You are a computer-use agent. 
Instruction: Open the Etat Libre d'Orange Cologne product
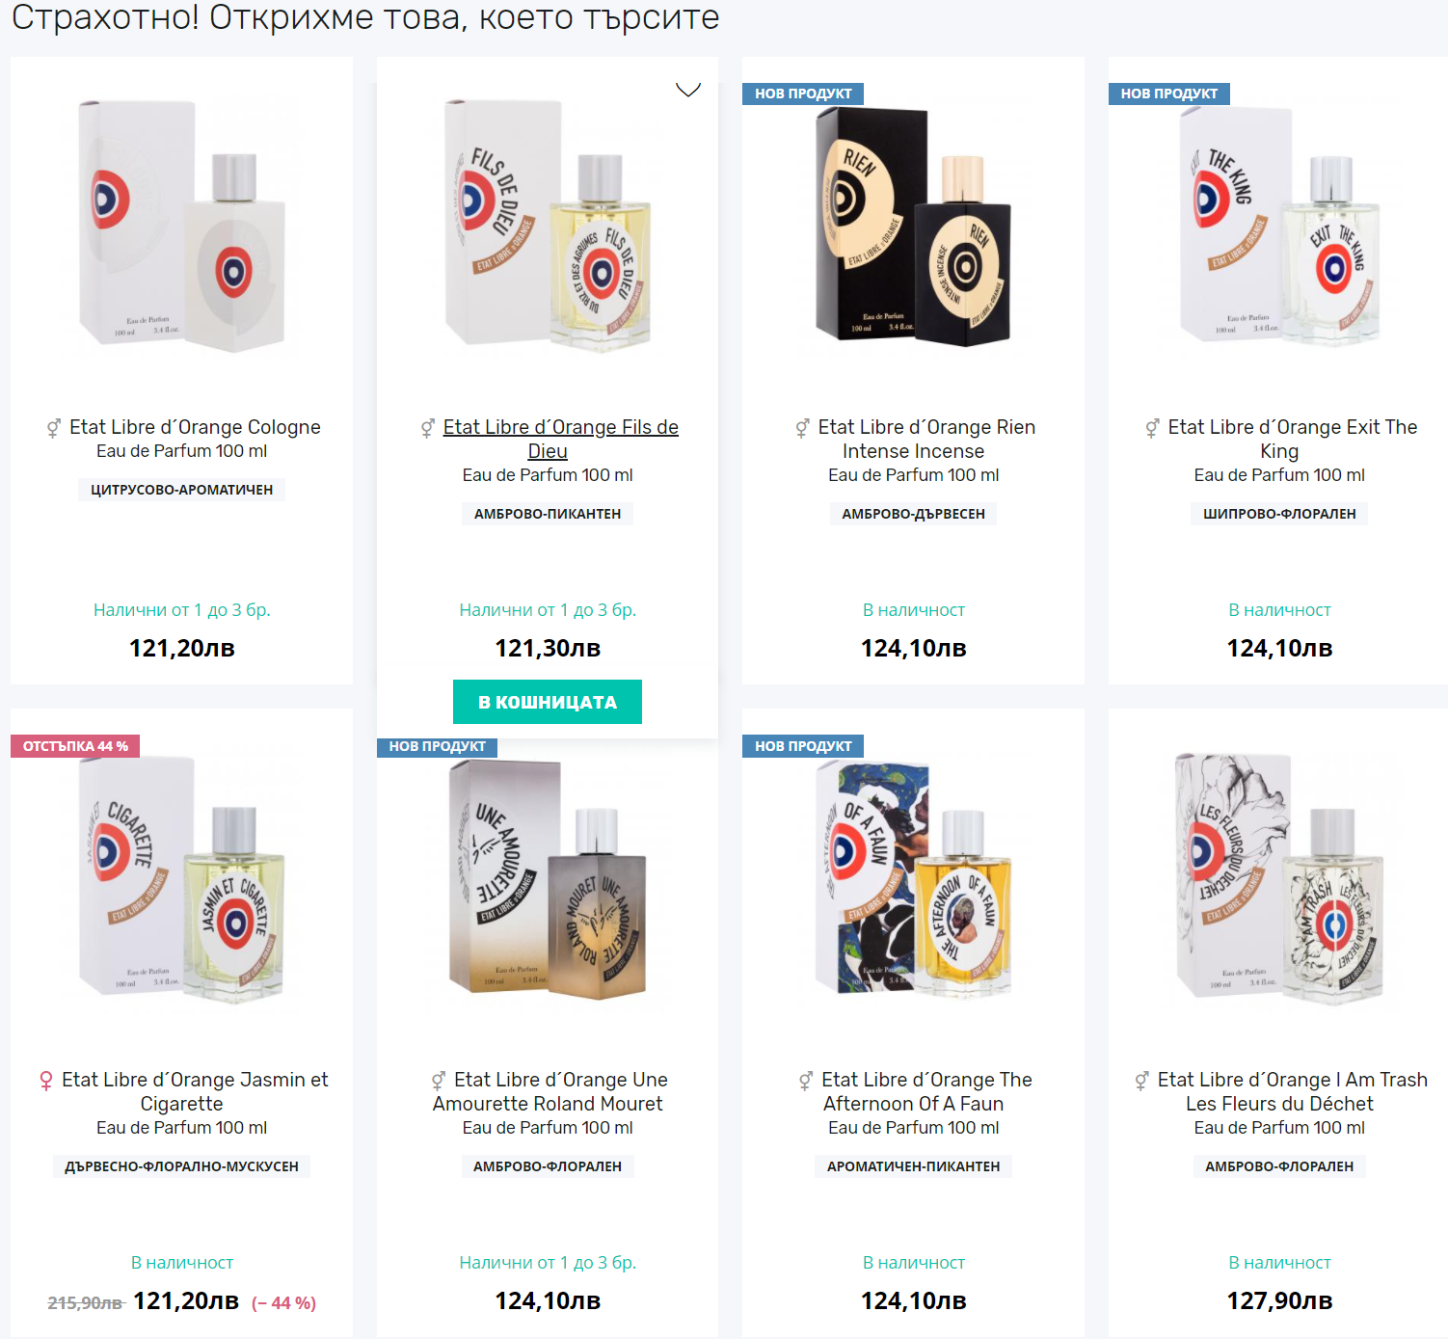[195, 427]
